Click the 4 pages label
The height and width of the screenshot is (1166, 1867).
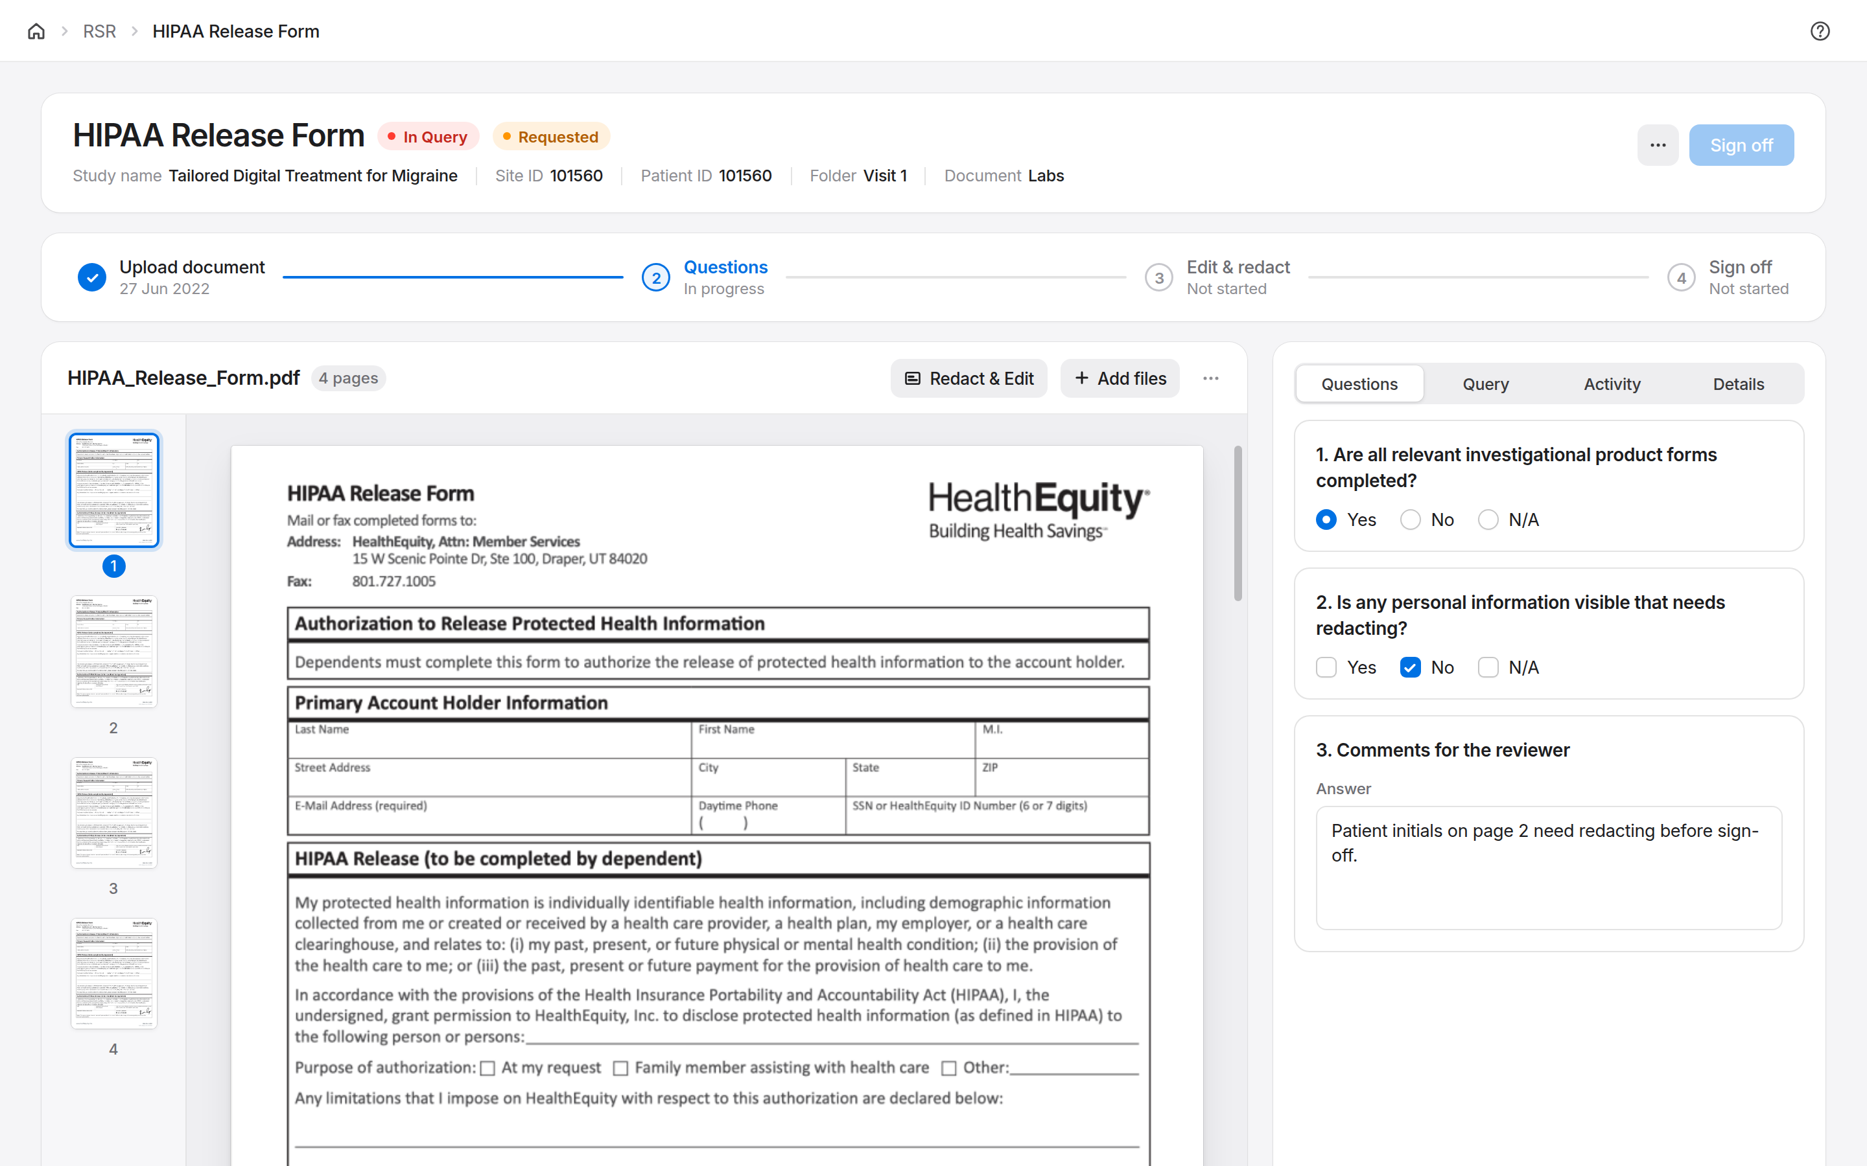pos(348,379)
